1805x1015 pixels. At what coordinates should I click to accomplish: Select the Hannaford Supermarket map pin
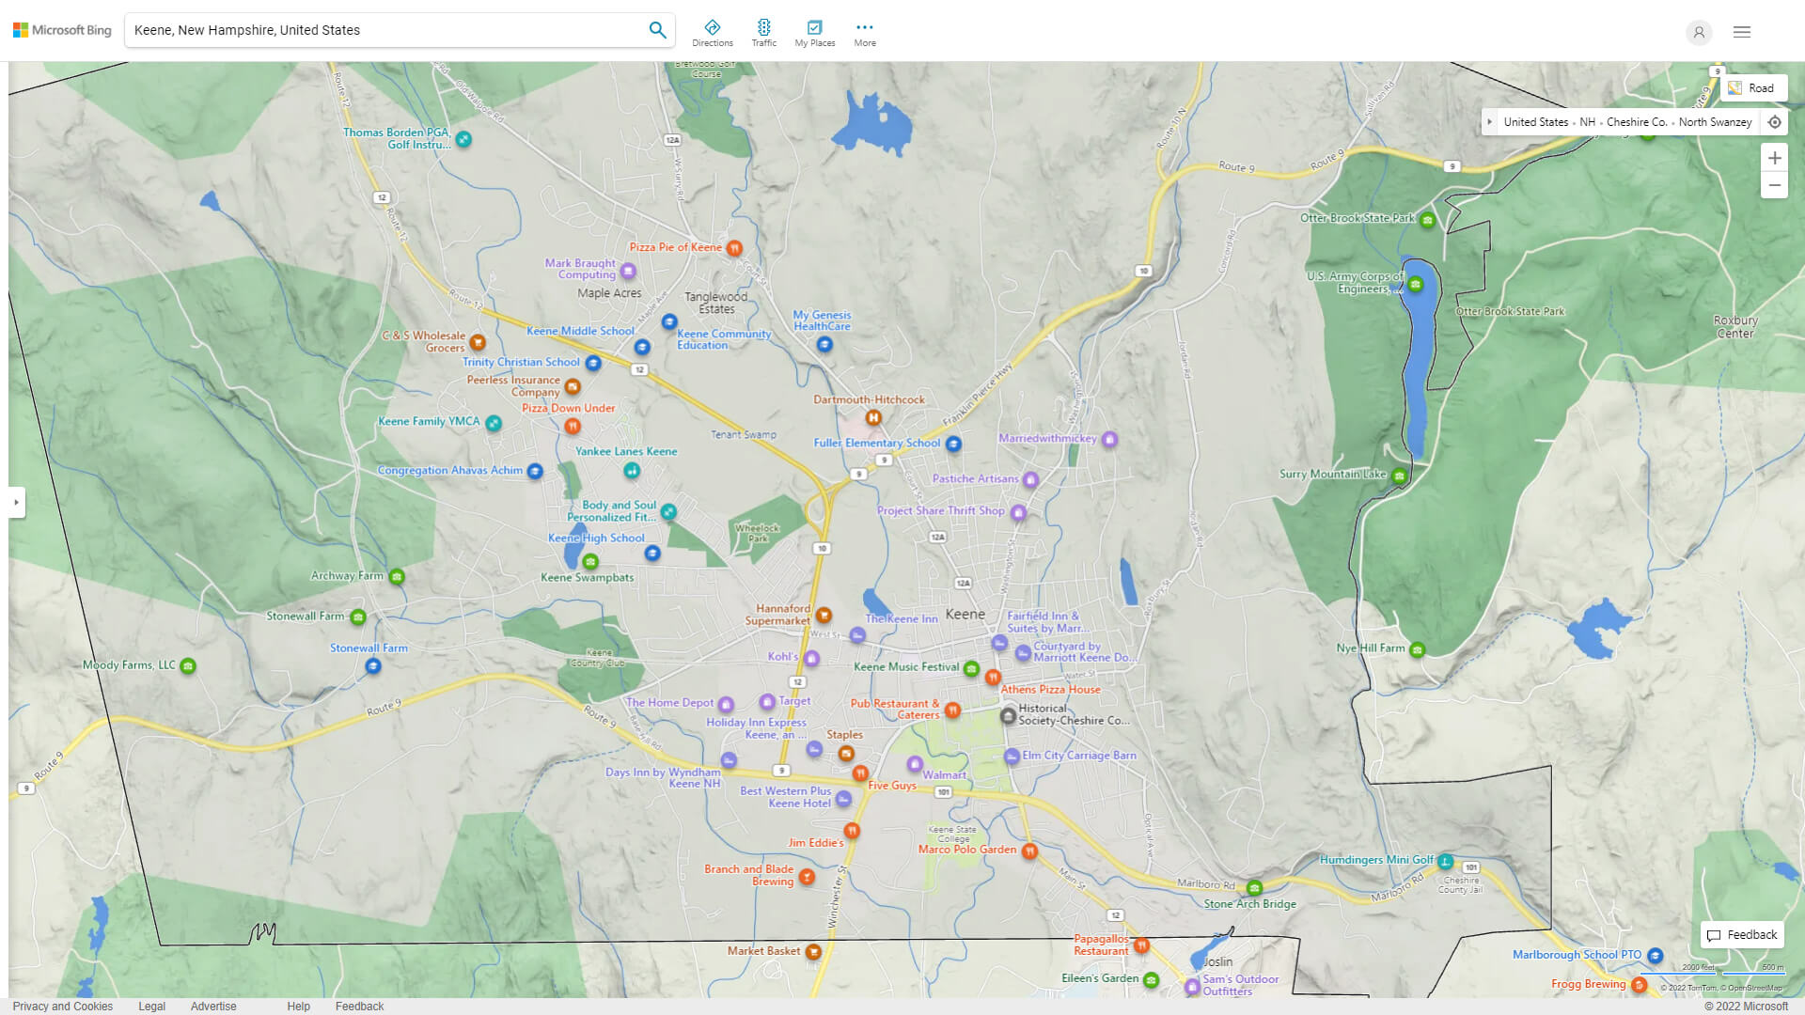pyautogui.click(x=824, y=616)
